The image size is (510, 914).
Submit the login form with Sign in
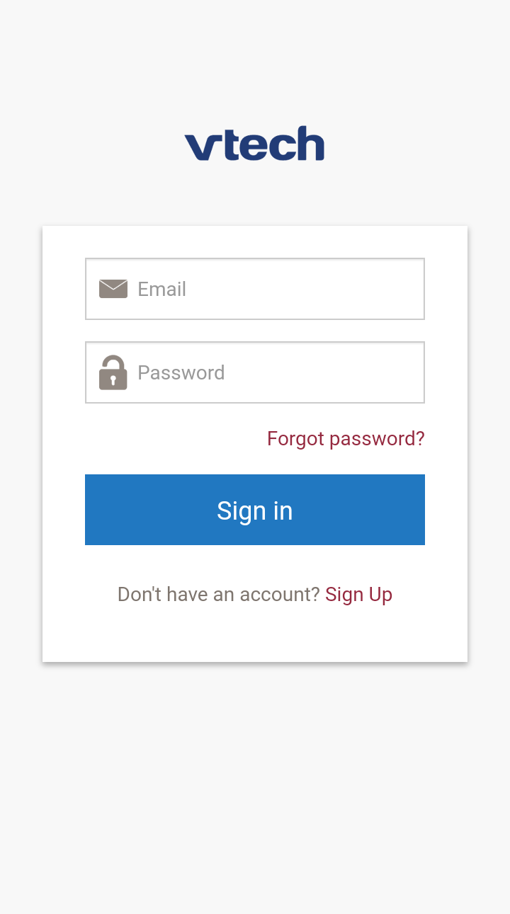point(255,510)
